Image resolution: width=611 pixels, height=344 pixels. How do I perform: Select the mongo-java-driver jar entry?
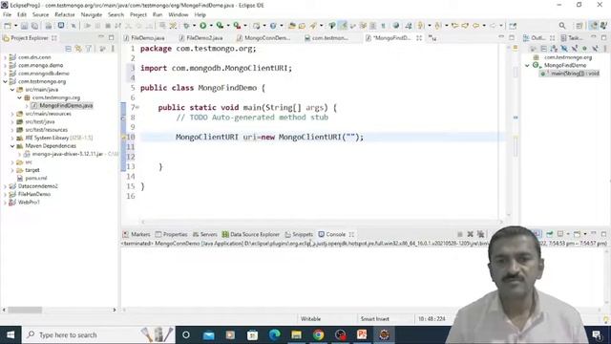point(68,154)
